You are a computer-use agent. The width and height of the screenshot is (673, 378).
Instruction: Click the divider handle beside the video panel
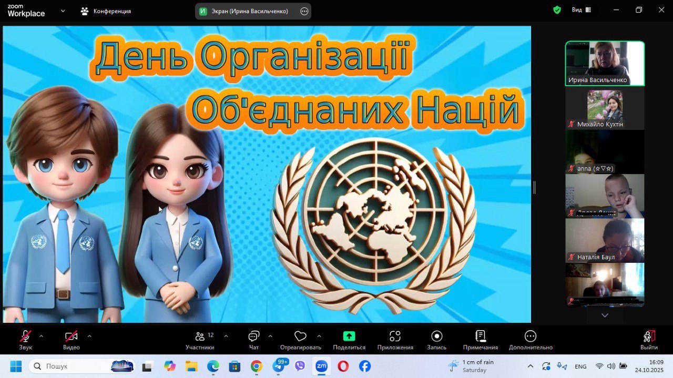pos(534,187)
